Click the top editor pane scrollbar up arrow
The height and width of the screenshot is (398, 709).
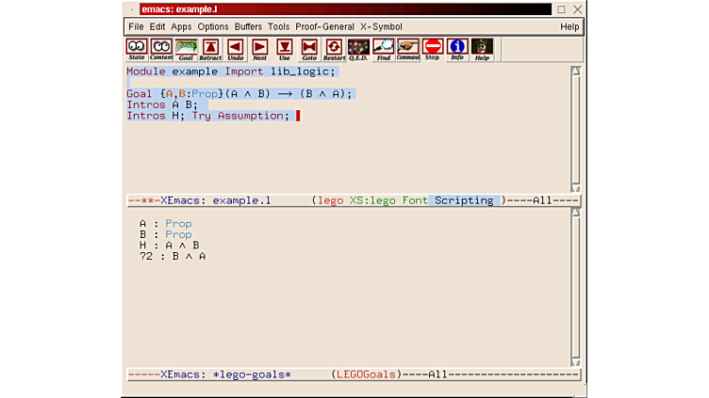coord(576,72)
